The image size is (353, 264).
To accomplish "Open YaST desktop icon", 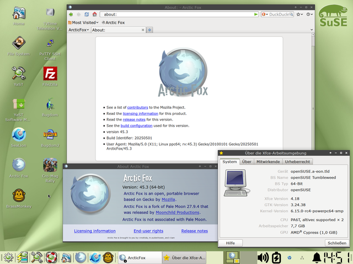I will tap(19, 76).
